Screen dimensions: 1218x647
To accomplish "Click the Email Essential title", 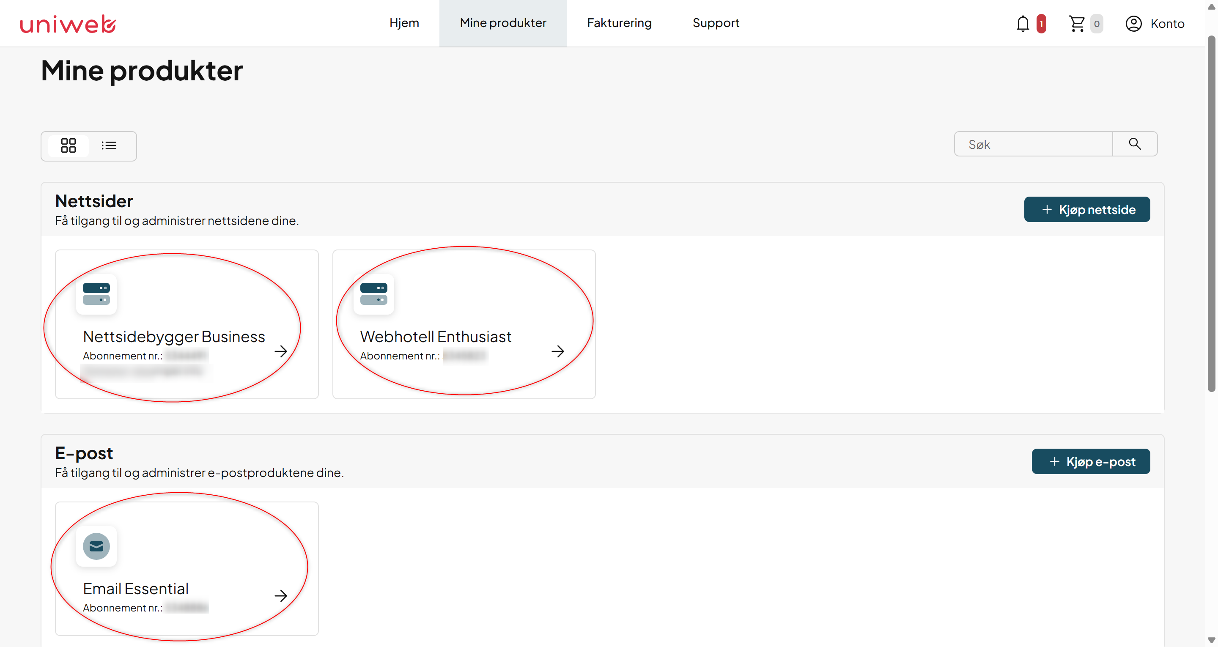I will point(136,589).
